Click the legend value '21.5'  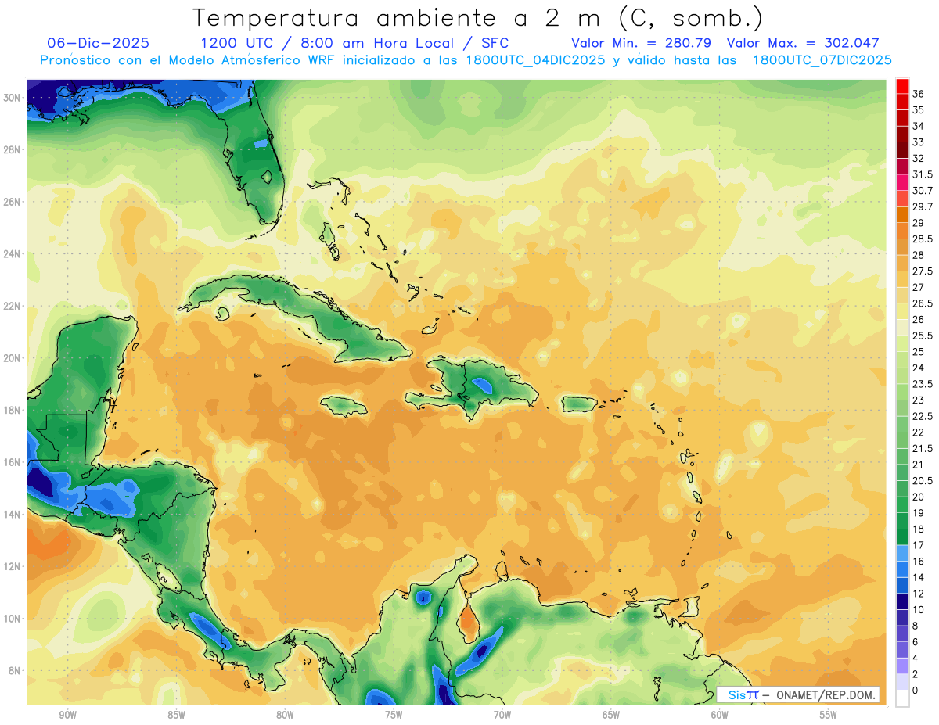tap(923, 448)
